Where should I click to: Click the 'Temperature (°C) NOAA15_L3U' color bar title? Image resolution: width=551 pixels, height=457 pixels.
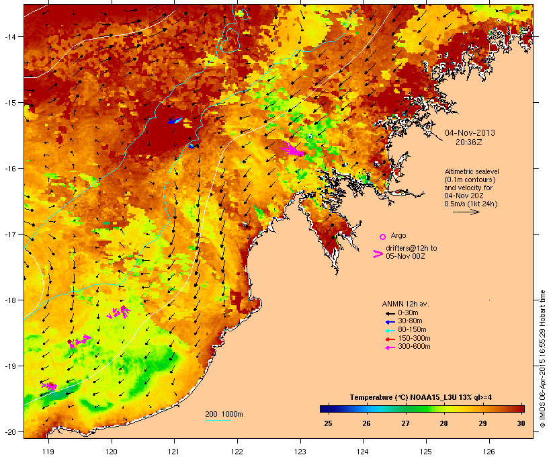(x=402, y=398)
